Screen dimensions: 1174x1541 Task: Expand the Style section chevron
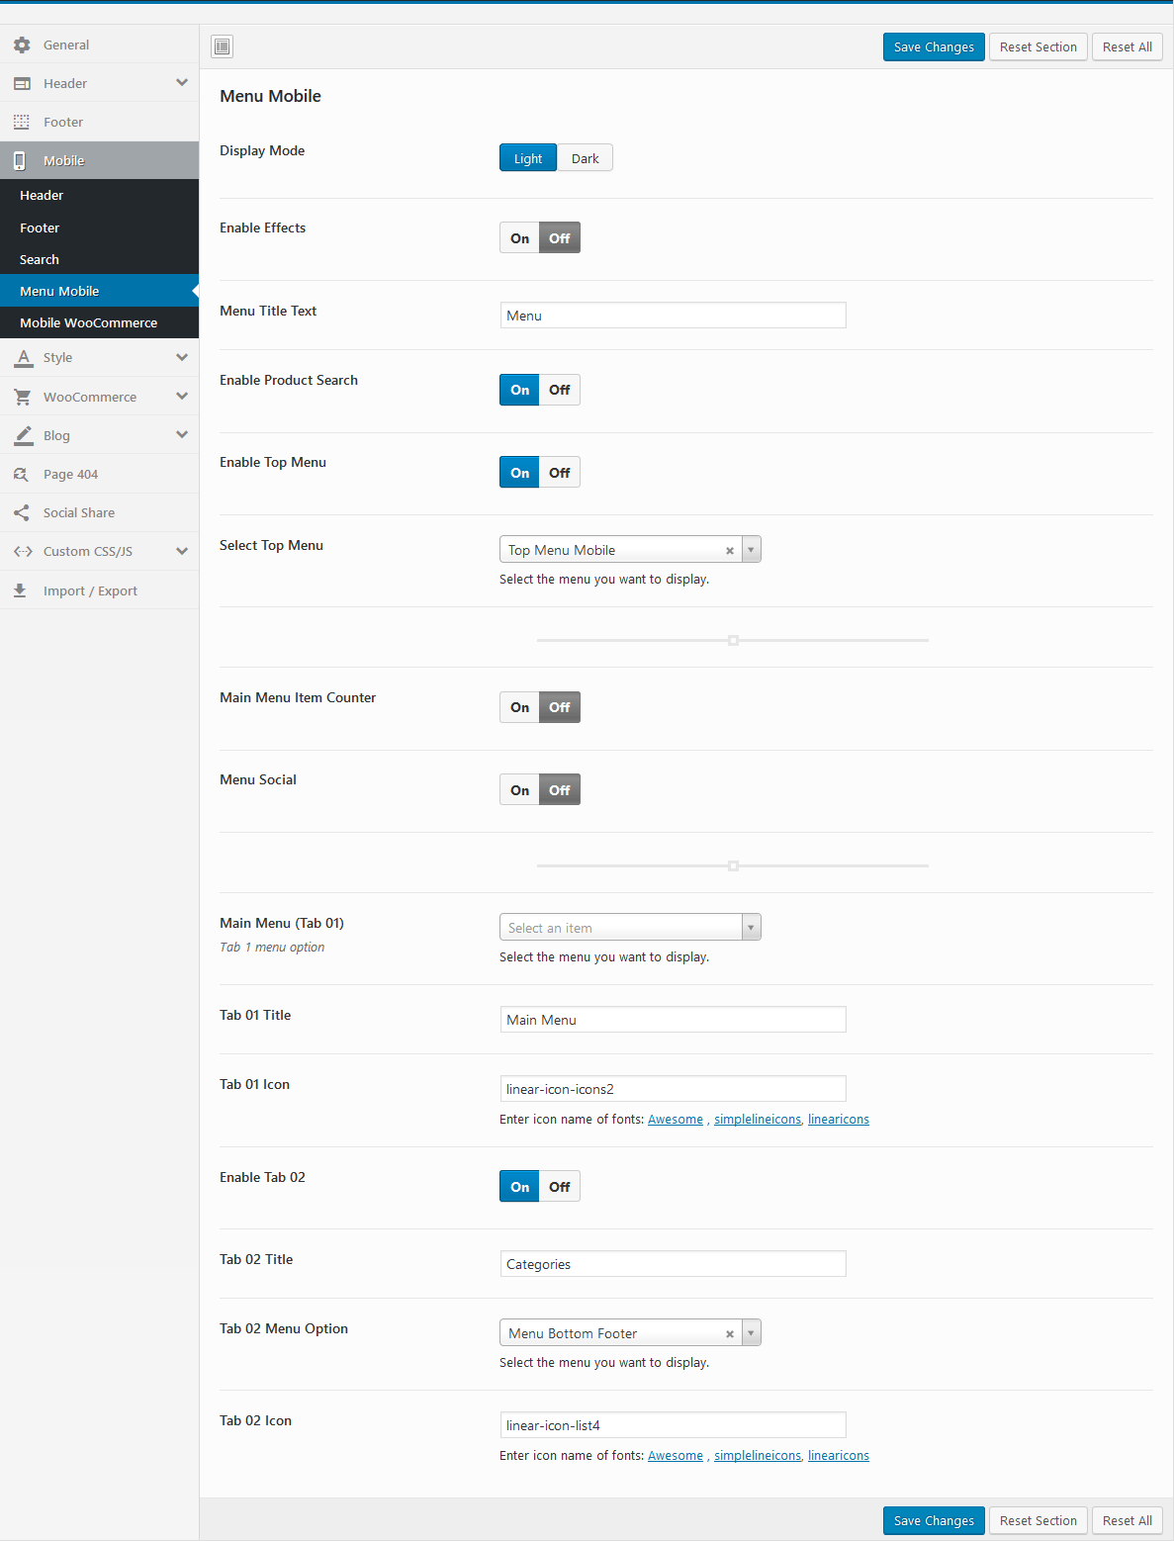point(182,357)
